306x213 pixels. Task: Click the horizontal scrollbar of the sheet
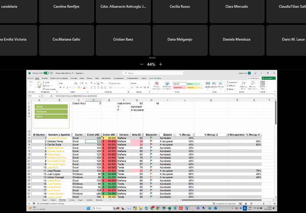[x=222, y=200]
